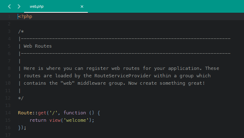Click the 'view' function call on line 15
This screenshot has width=244, height=138.
click(55, 120)
